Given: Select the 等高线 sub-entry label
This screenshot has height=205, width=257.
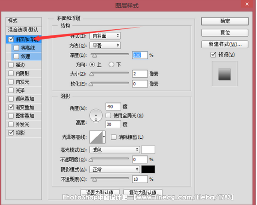Looking at the screenshot, I should click(x=28, y=48).
